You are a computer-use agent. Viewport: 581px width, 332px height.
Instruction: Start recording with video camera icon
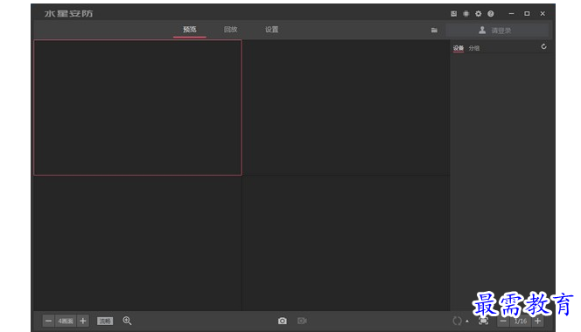[x=302, y=321]
